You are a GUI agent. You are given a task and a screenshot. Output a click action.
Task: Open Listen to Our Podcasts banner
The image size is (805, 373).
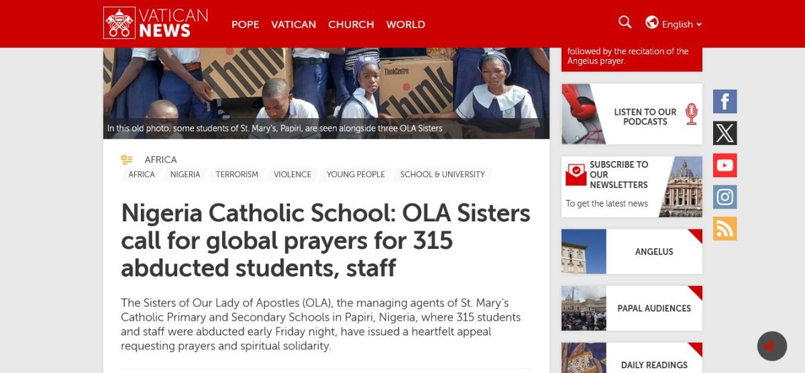pyautogui.click(x=632, y=114)
